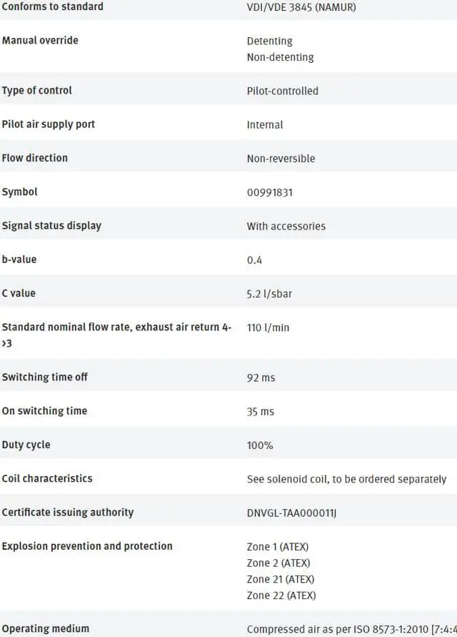Select the 'Zone 21 (ATEX)' entry
457x637 pixels.
(281, 579)
